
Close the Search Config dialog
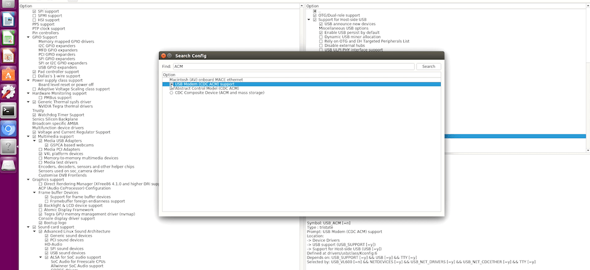pos(163,55)
